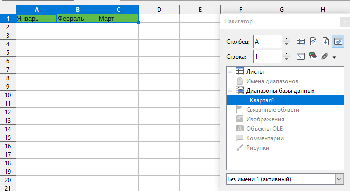Select the Связанные области entry
Image resolution: width=350 pixels, height=191 pixels.
pyautogui.click(x=272, y=110)
